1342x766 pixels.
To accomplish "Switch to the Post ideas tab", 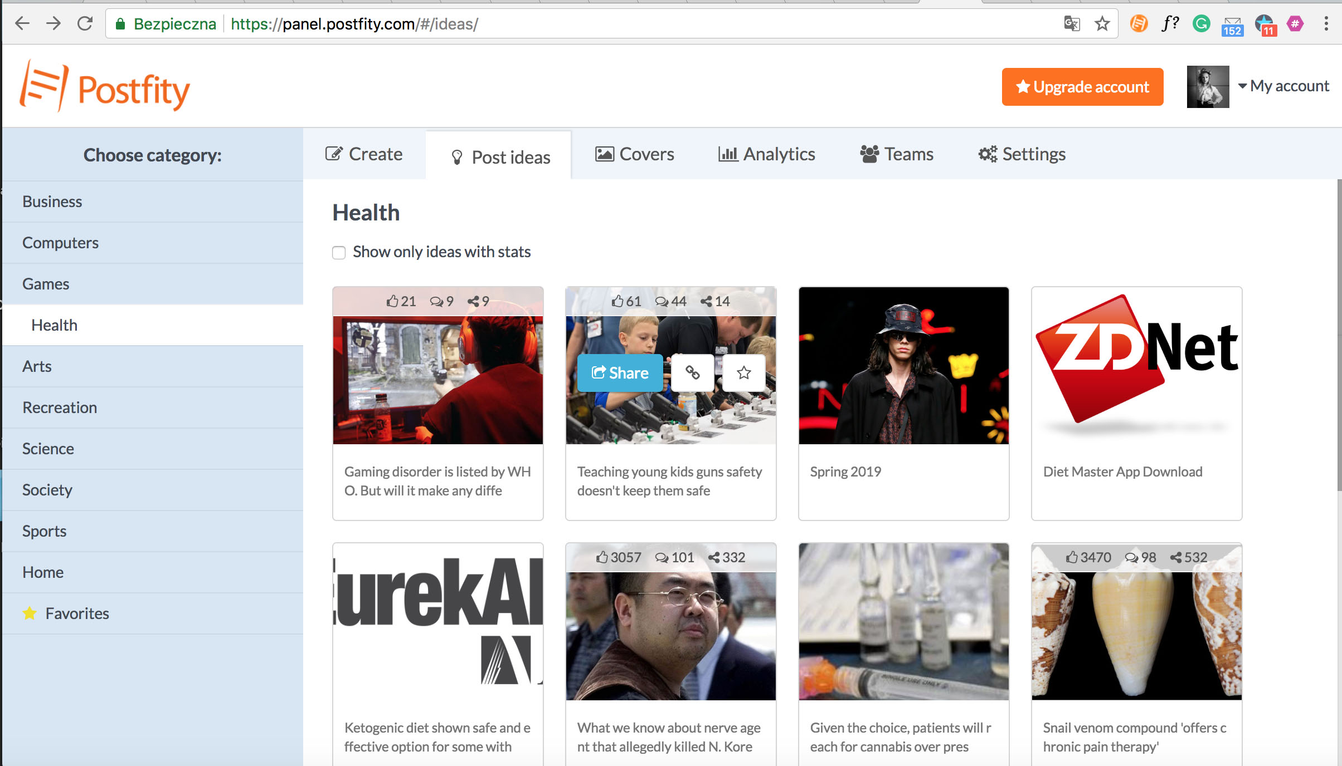I will [499, 156].
